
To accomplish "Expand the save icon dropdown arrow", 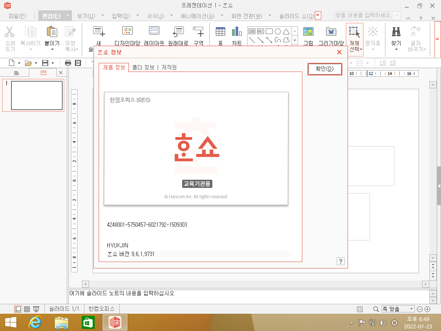I will point(53,63).
